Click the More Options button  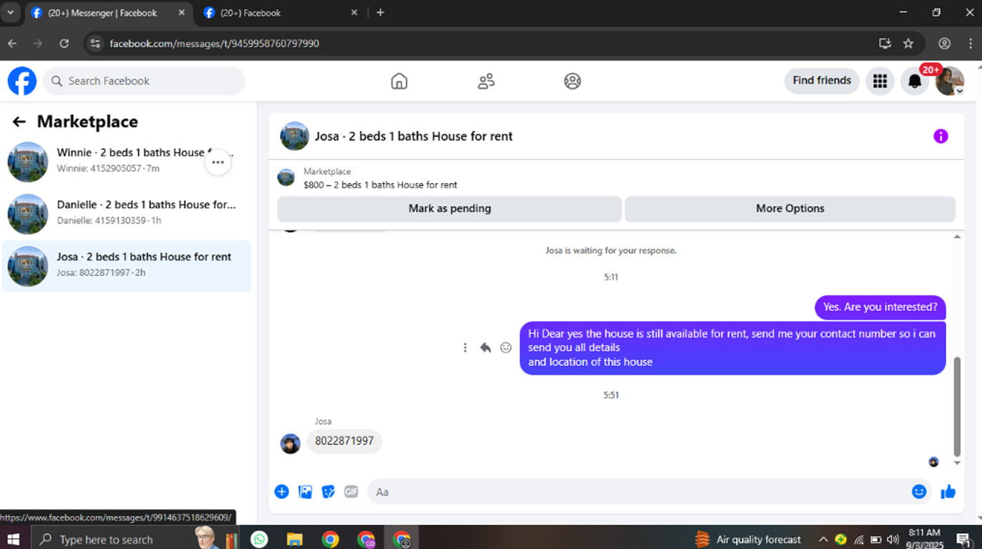[790, 209]
